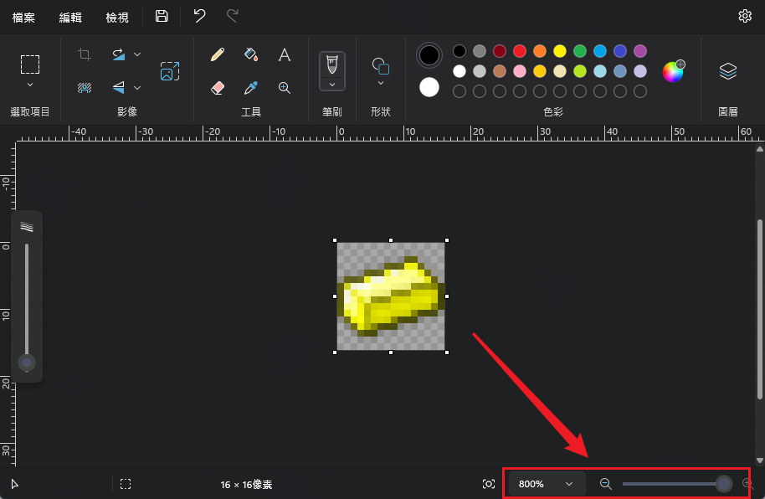Select the fill bucket tool
This screenshot has width=765, height=499.
pyautogui.click(x=251, y=54)
